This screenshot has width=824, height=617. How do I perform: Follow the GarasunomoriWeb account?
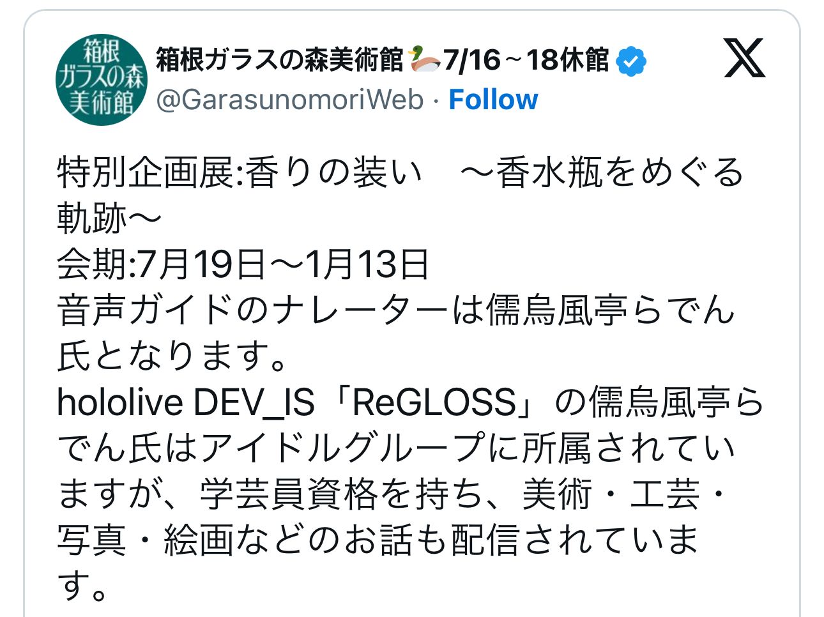[x=493, y=100]
